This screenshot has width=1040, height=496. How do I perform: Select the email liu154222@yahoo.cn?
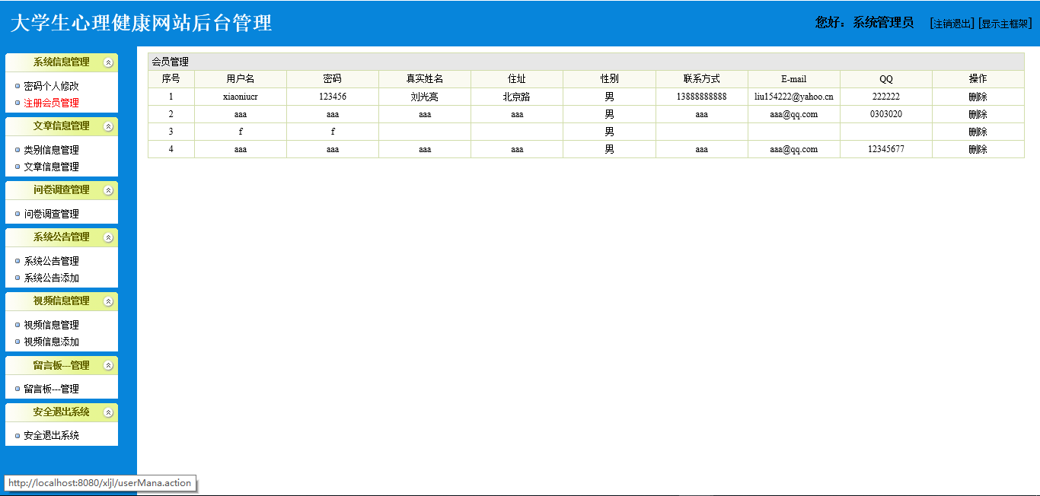coord(793,97)
